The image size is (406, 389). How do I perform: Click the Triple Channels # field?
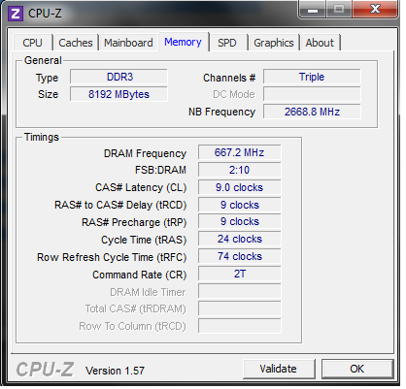click(312, 77)
